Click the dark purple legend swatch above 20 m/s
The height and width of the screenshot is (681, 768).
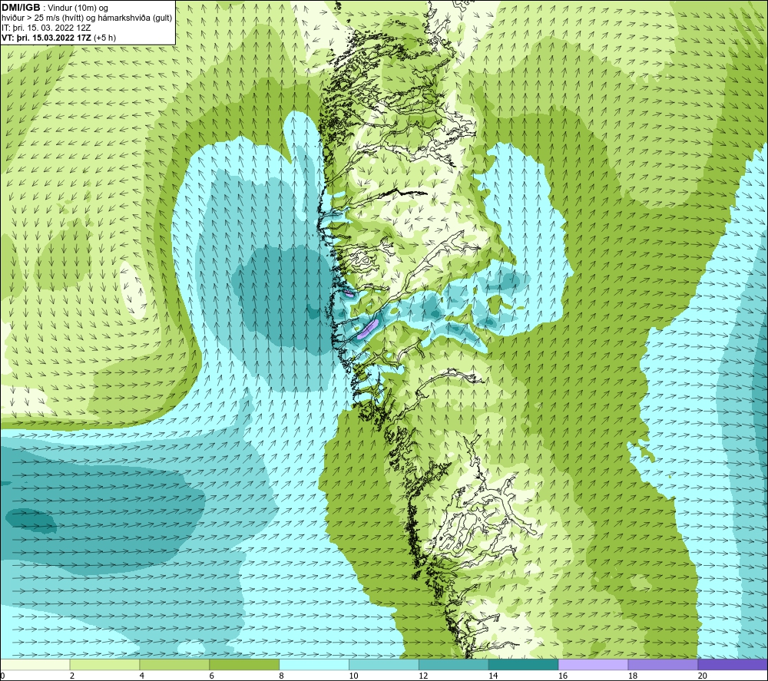[732, 664]
